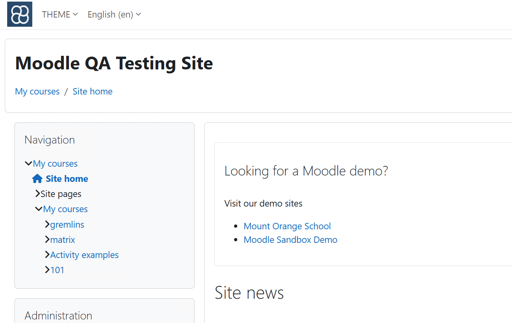Click the Visit our demo sites text
This screenshot has height=323, width=512.
[264, 203]
